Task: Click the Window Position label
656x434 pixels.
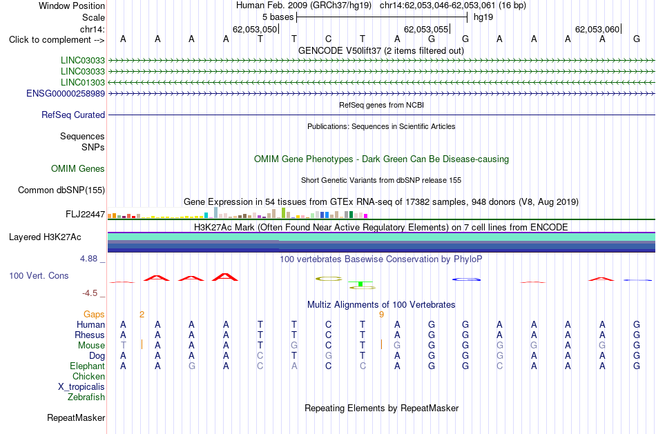Action: coord(72,6)
